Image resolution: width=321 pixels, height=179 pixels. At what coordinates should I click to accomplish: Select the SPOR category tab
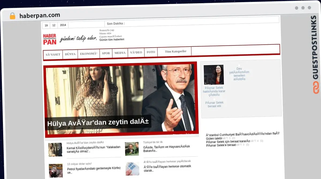point(106,53)
